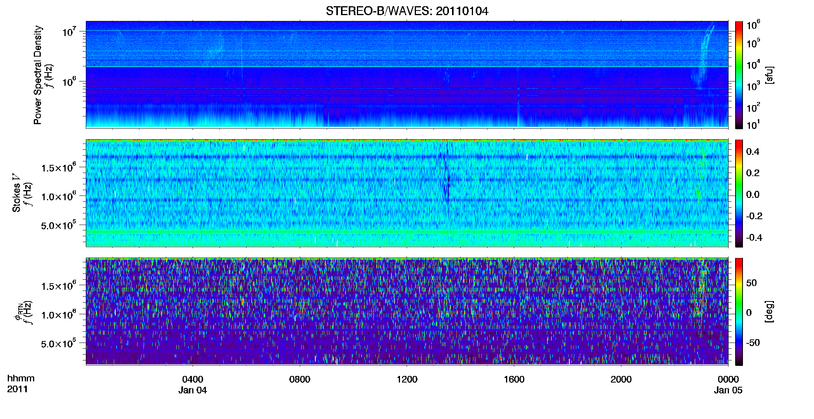Click the title "STEREO-B/WAVES: 20110104"

(407, 11)
